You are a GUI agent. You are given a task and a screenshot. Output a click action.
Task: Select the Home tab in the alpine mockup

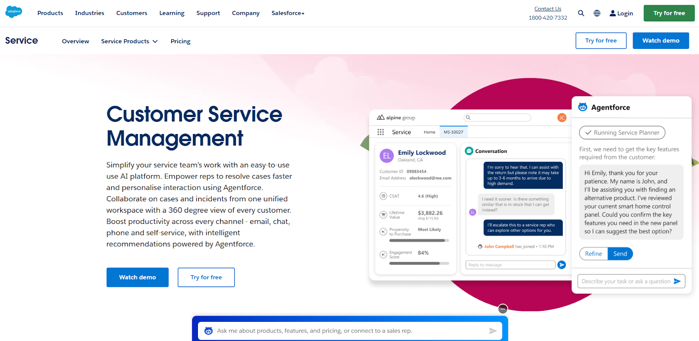(x=429, y=132)
